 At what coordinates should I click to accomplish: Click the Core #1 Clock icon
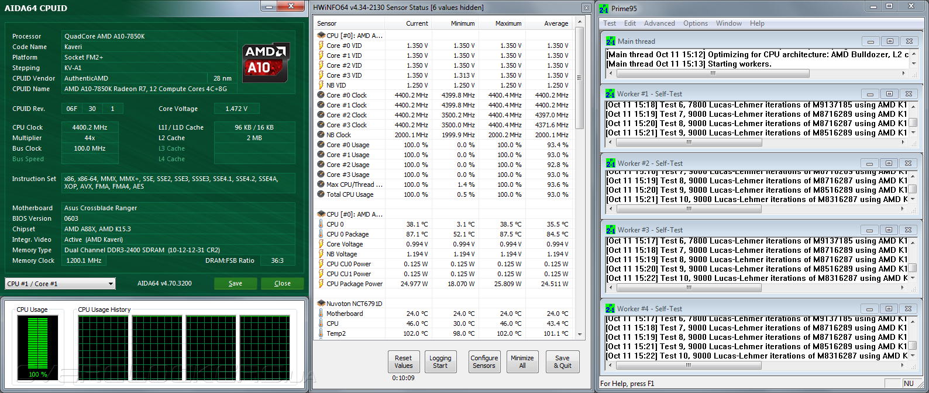pos(321,105)
